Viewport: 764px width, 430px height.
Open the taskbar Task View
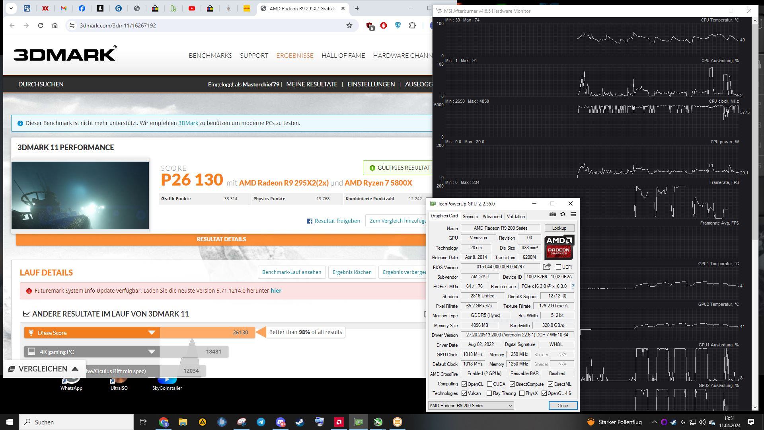tap(143, 422)
